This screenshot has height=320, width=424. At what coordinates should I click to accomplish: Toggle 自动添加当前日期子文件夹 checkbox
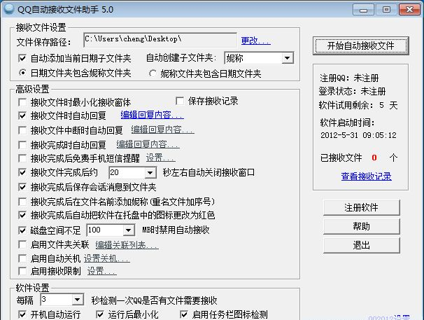[22, 58]
